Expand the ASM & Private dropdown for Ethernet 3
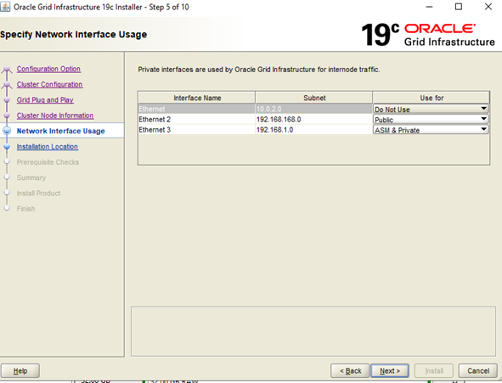This screenshot has width=502, height=383. pos(431,130)
